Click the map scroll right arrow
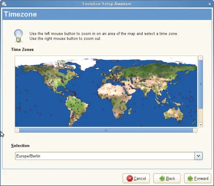This screenshot has width=214, height=186. pyautogui.click(x=195, y=130)
